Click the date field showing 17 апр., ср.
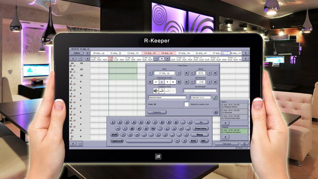318x179 pixels. (x=164, y=73)
